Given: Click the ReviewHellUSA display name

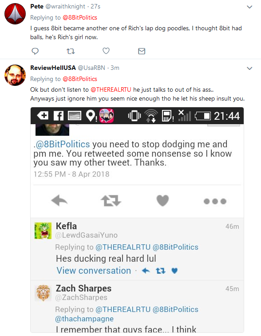Looking at the screenshot, I should coord(53,68).
